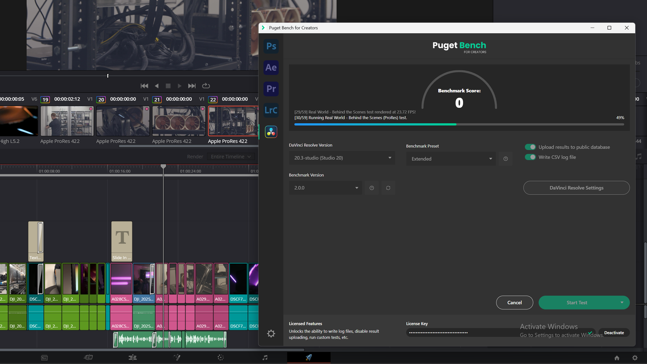Viewport: 647px width, 364px height.
Task: Open the Premiere Pro benchmark section
Action: [271, 89]
